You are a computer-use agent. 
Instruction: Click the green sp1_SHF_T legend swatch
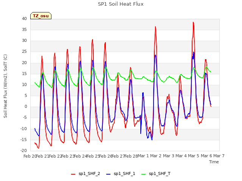(144, 174)
